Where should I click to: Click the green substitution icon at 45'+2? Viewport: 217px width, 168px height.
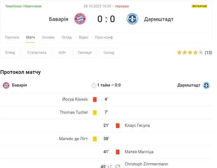[x=118, y=166]
